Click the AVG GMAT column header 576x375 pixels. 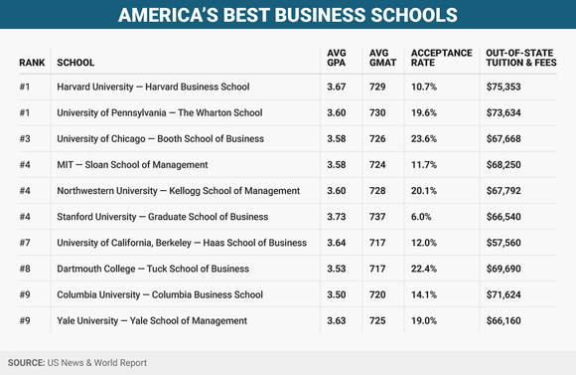(x=382, y=58)
